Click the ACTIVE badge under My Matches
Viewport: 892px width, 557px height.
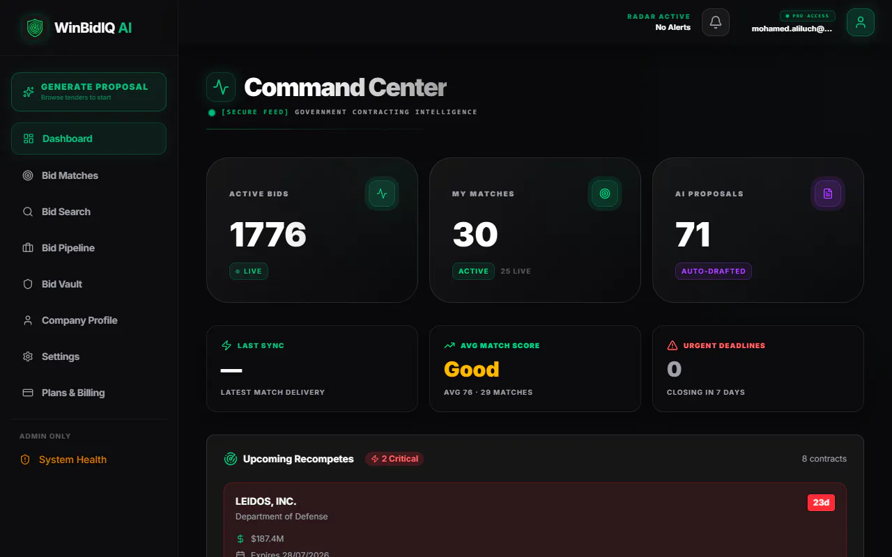point(473,271)
